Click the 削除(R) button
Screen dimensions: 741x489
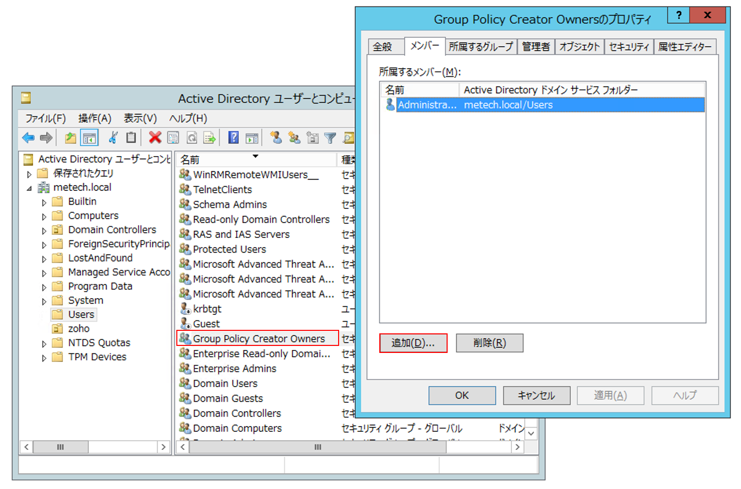click(x=489, y=343)
